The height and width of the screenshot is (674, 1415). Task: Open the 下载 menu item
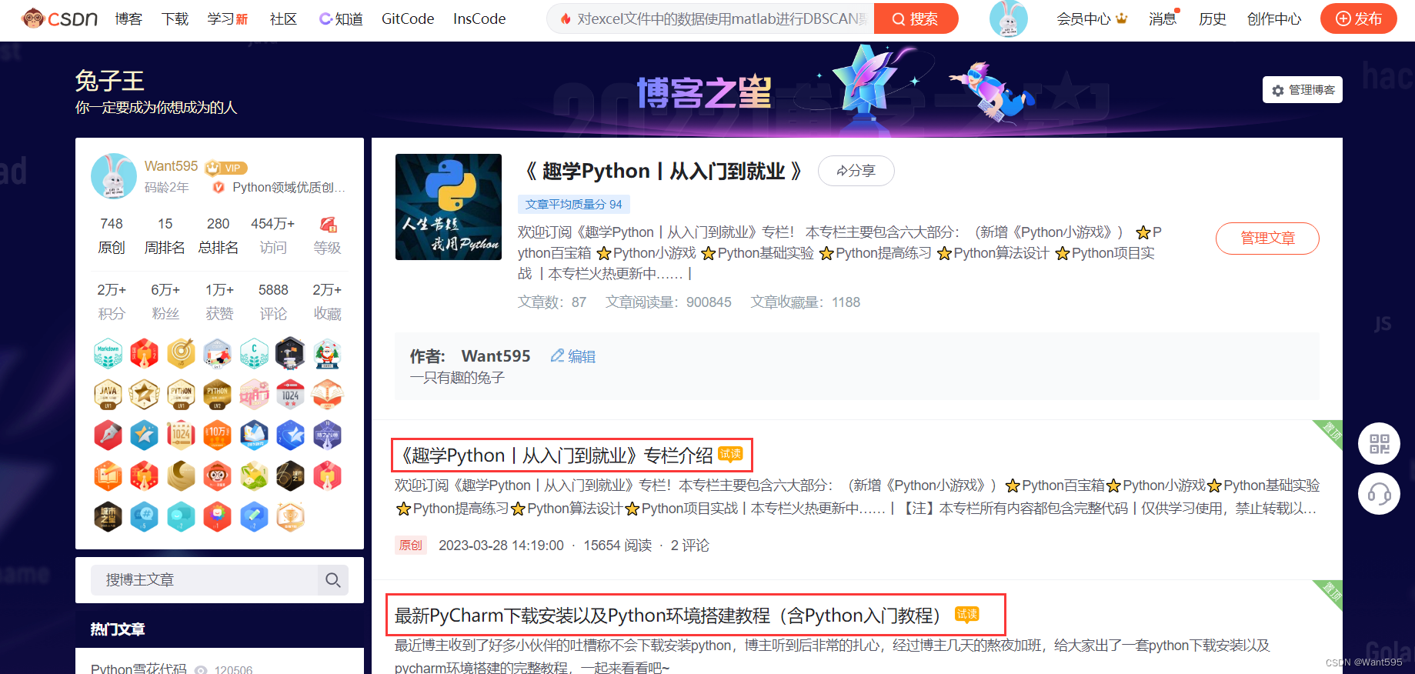[x=175, y=18]
